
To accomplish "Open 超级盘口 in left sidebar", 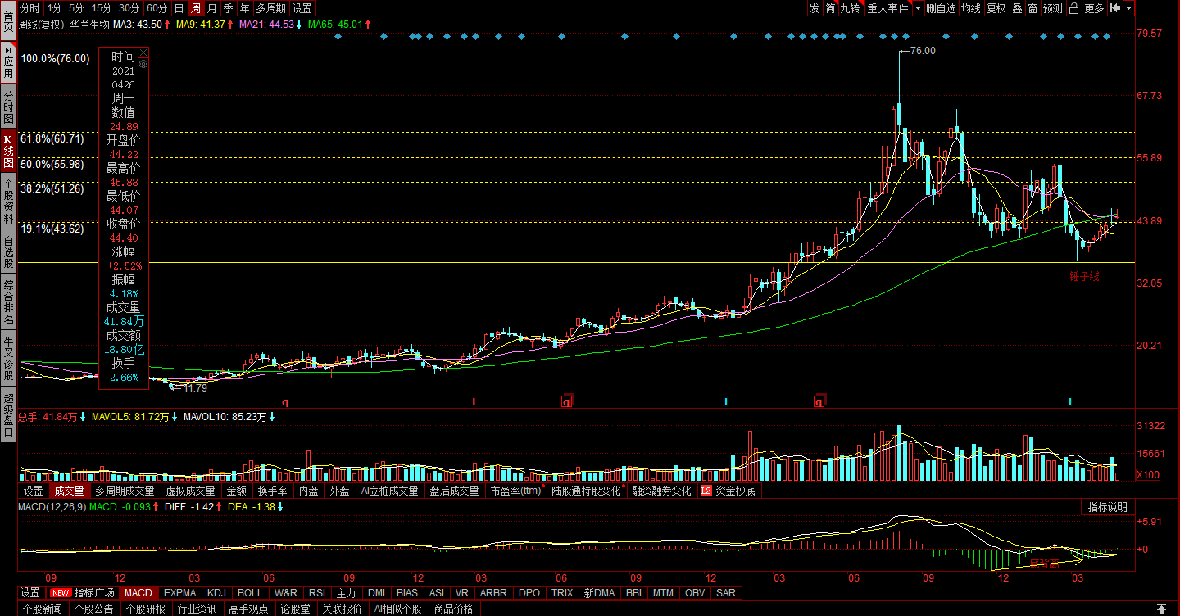I will [x=8, y=415].
